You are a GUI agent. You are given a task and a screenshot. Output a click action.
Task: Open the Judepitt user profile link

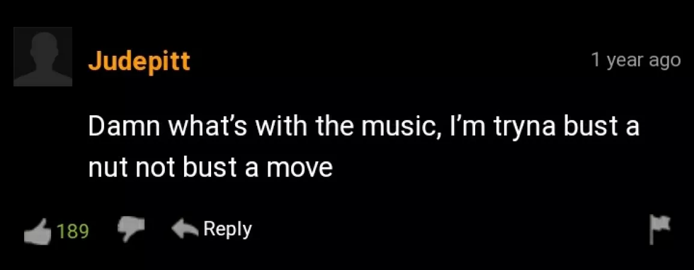(139, 61)
